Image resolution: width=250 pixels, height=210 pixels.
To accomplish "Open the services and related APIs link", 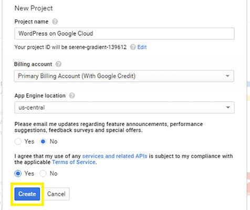I will coord(114,156).
